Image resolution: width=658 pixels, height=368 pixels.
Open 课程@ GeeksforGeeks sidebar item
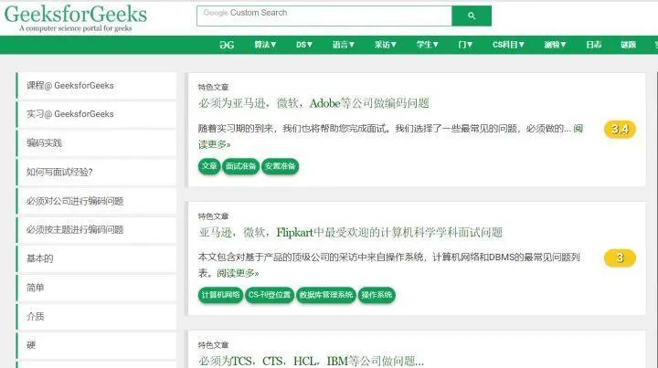coord(96,86)
